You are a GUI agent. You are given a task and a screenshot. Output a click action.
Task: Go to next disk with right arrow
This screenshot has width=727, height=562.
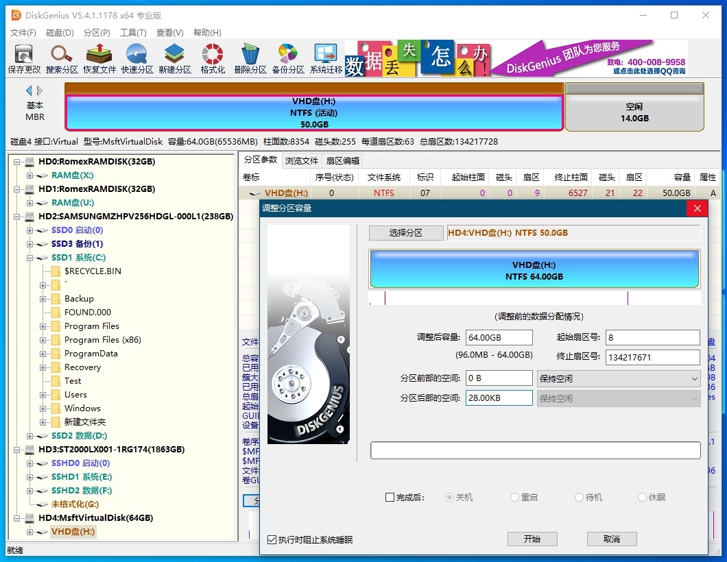pyautogui.click(x=40, y=90)
